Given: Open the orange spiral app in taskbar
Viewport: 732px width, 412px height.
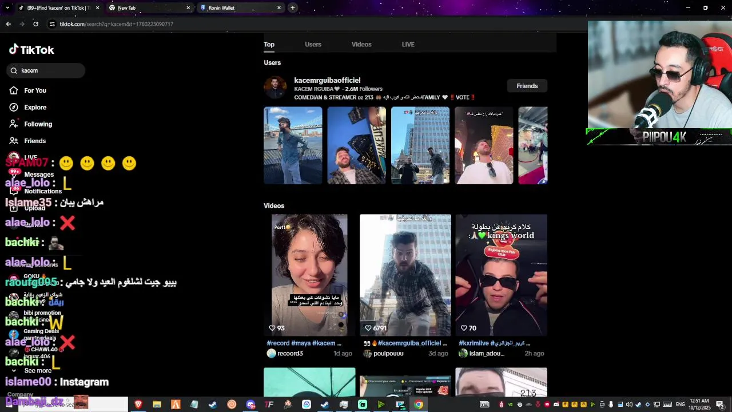Looking at the screenshot, I should pos(232,405).
